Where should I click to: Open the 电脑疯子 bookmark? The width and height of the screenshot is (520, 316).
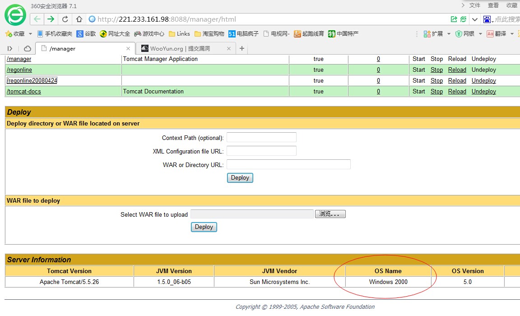(243, 34)
